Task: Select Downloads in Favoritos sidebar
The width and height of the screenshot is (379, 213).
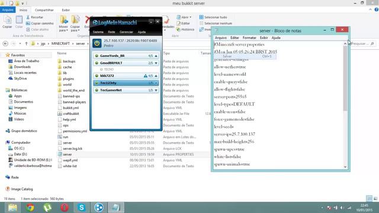Action: 22,67
